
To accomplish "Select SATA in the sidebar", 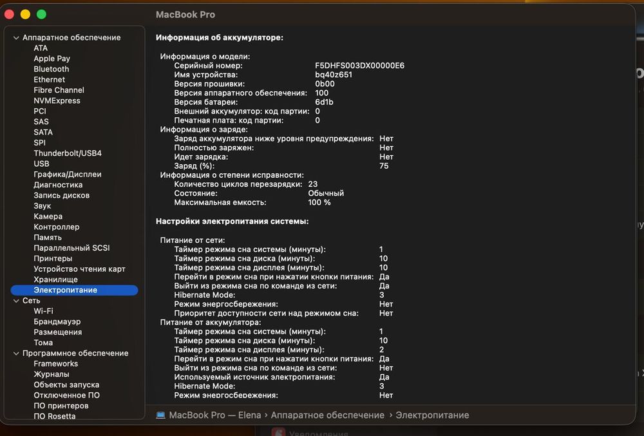I will [43, 132].
